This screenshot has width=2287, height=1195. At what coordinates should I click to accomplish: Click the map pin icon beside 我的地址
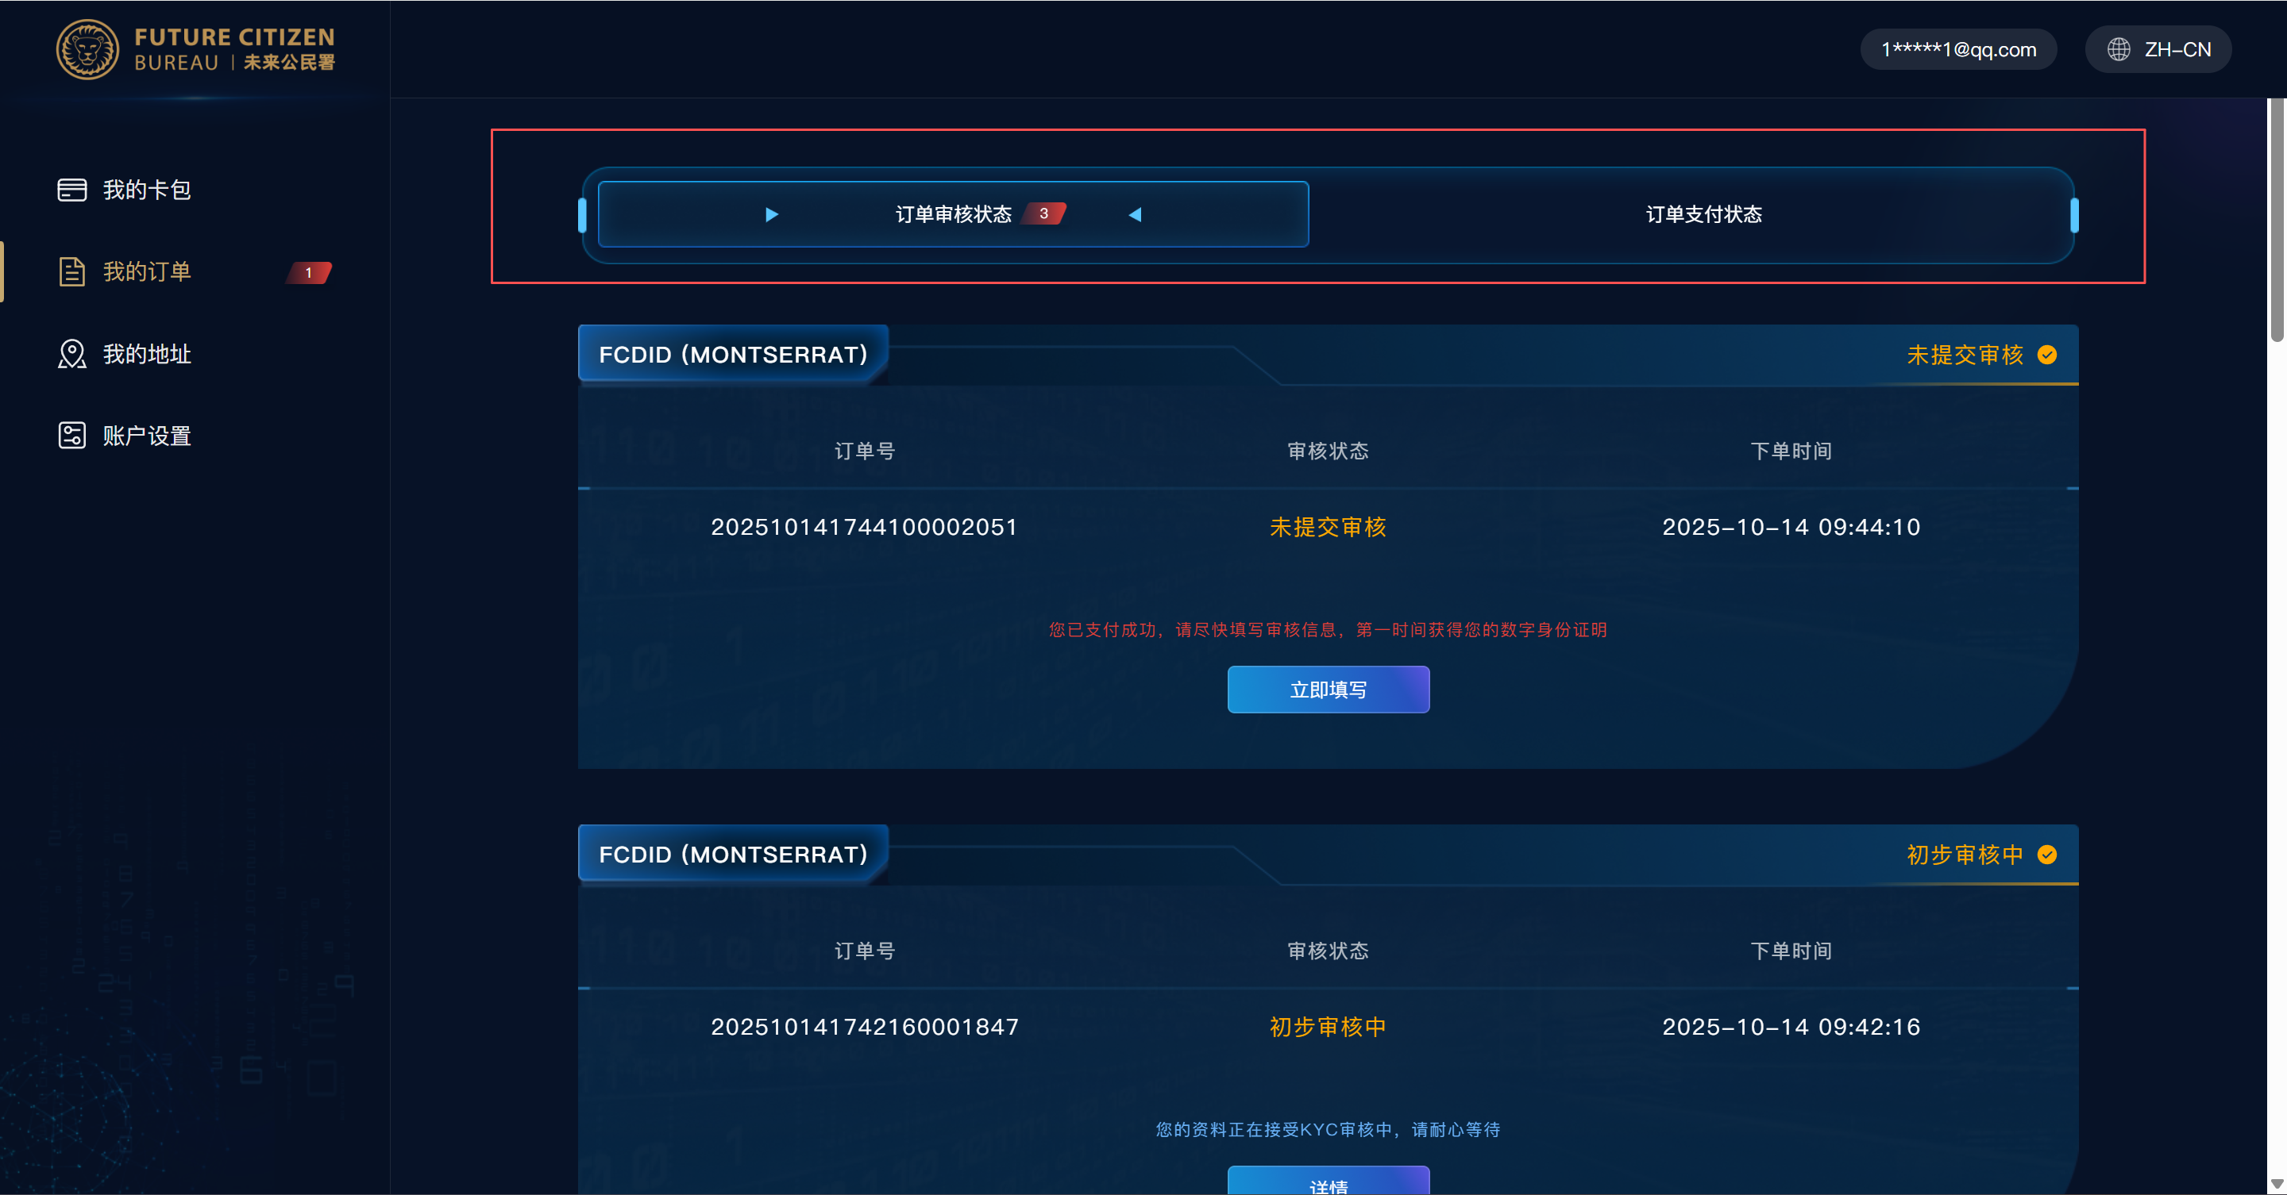coord(72,354)
